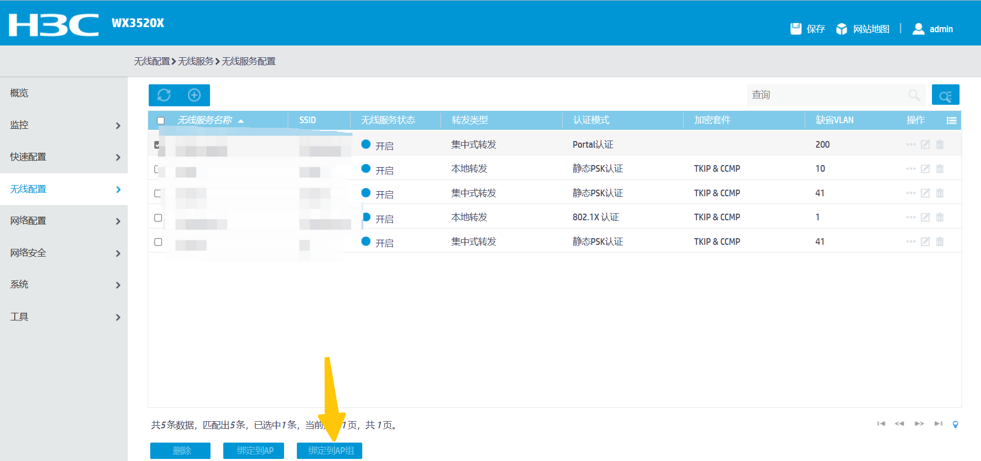Click the 删除 button
Screen dimensions: 981x461
pos(180,451)
